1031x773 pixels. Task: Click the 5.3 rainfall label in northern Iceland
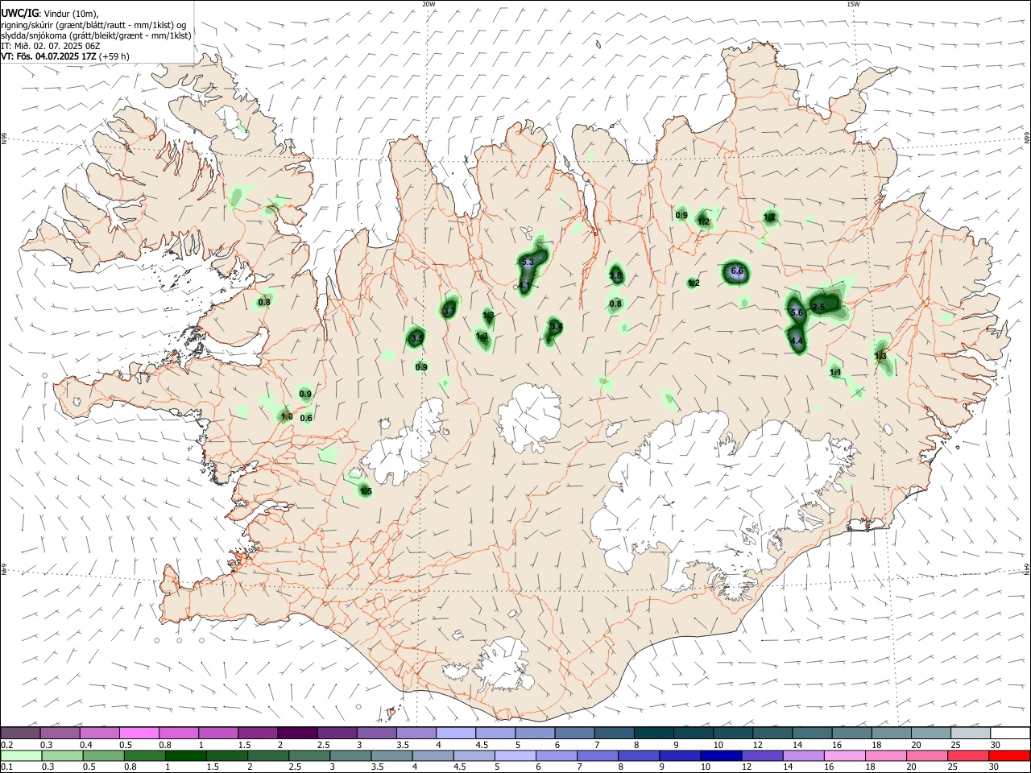(x=528, y=262)
